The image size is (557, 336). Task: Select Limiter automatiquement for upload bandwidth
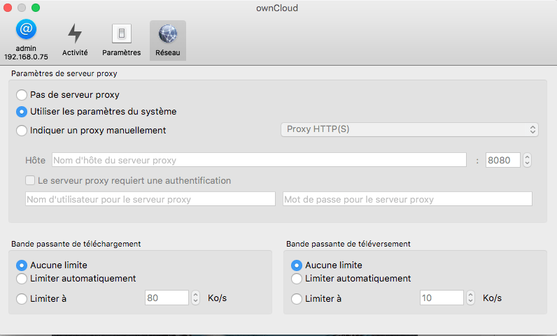[x=297, y=279]
